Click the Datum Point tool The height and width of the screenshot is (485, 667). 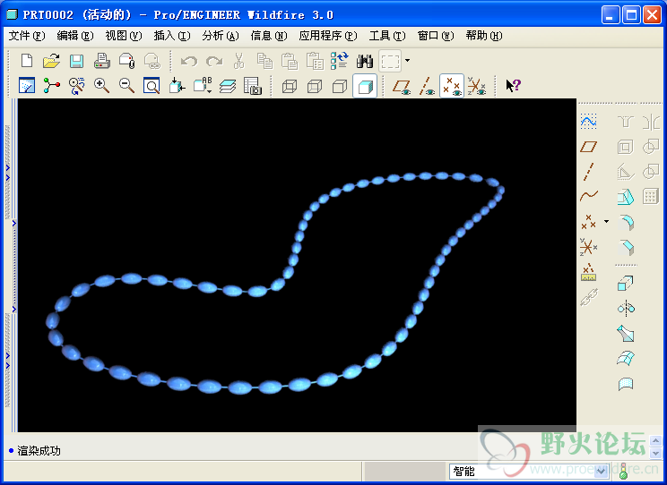tap(589, 221)
